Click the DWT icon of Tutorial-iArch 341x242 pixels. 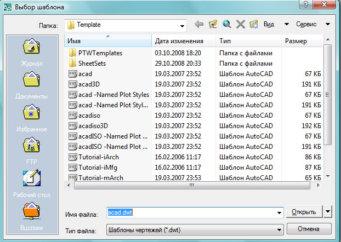72,157
